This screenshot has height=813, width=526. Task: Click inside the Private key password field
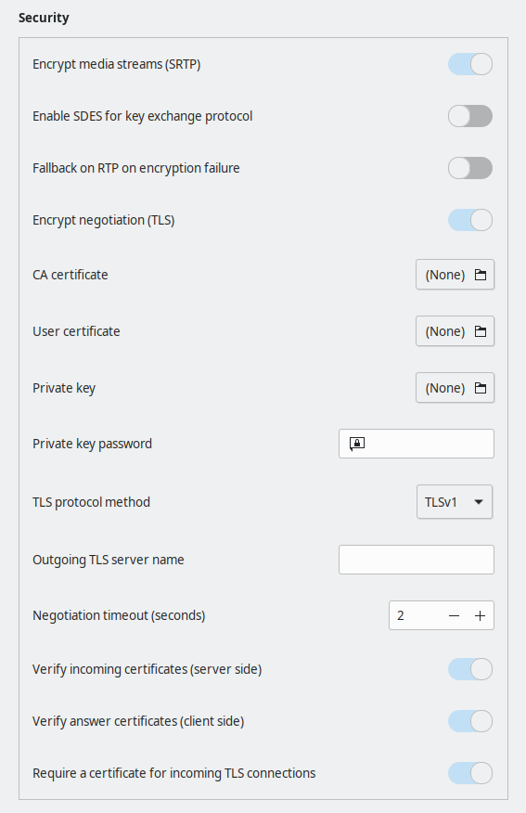tap(417, 444)
